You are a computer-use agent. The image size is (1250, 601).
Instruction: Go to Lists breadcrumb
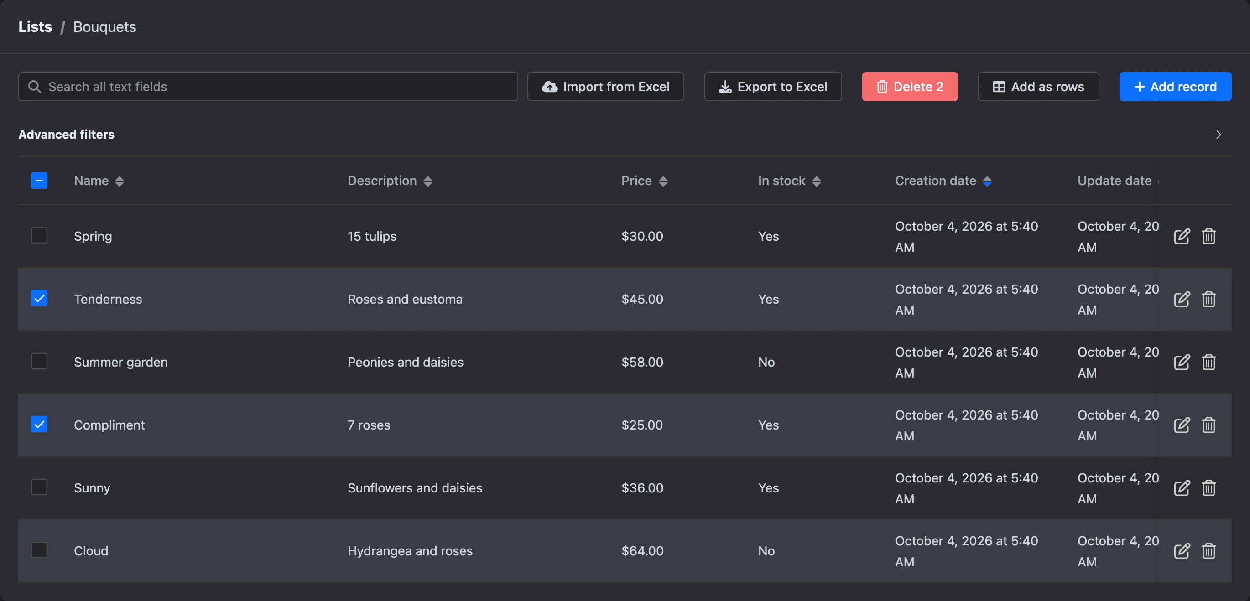pyautogui.click(x=35, y=27)
